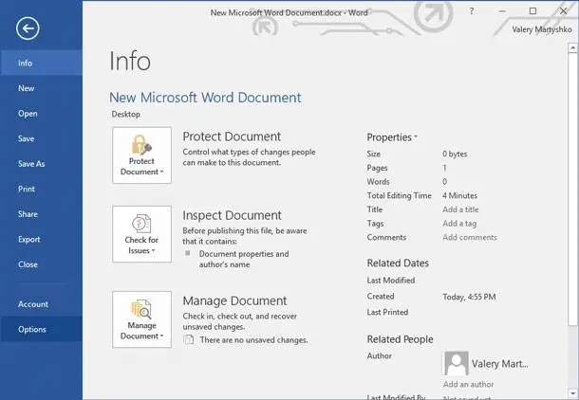579x400 pixels.
Task: Open the Manage Document button
Action: (x=141, y=319)
